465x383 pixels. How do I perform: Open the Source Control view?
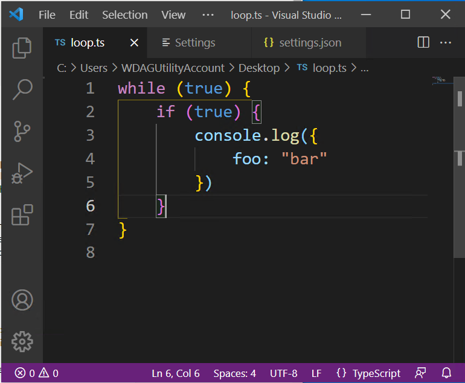pos(22,132)
